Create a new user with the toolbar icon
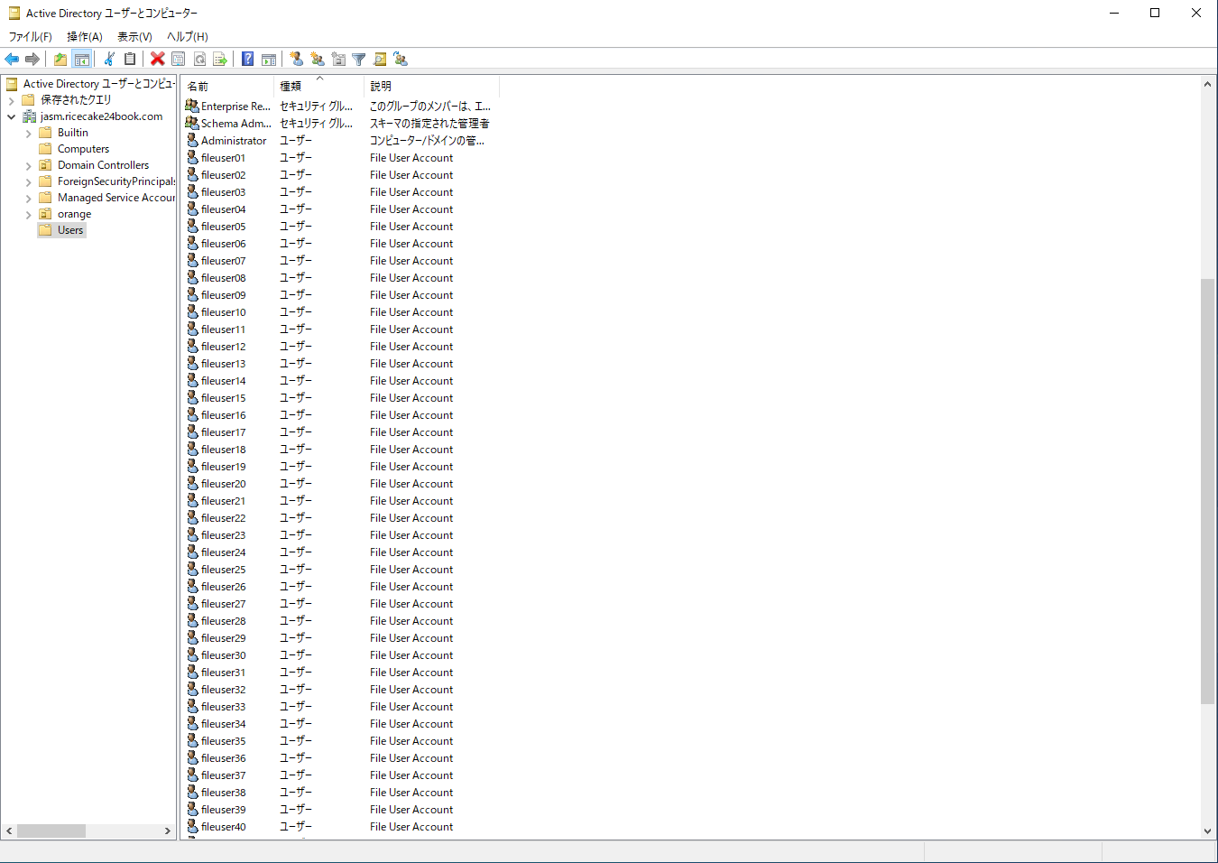 tap(296, 60)
